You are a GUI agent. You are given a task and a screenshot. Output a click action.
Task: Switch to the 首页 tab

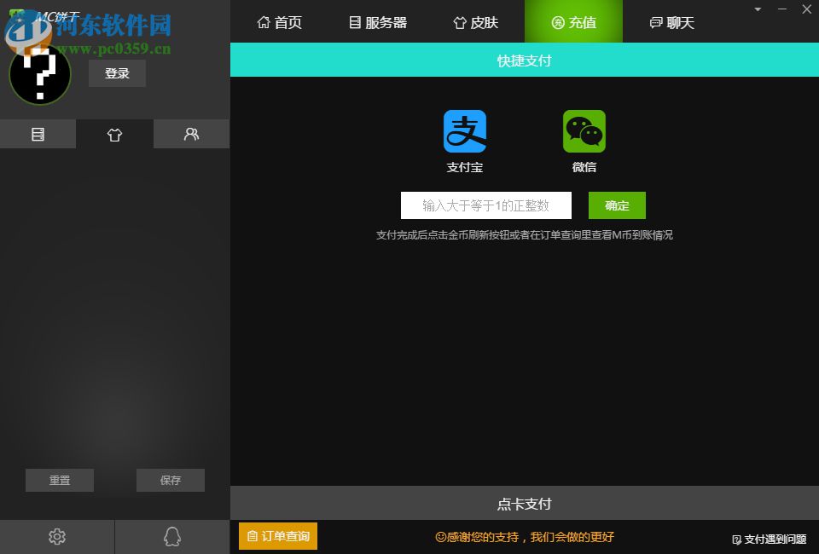(279, 22)
